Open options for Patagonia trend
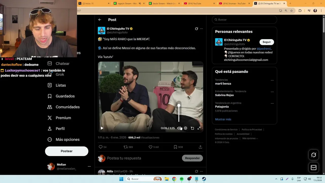This screenshot has height=183, width=325. (x=272, y=103)
